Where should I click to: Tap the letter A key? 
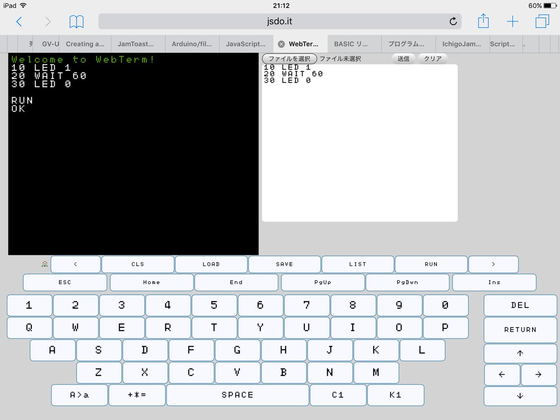click(x=53, y=350)
